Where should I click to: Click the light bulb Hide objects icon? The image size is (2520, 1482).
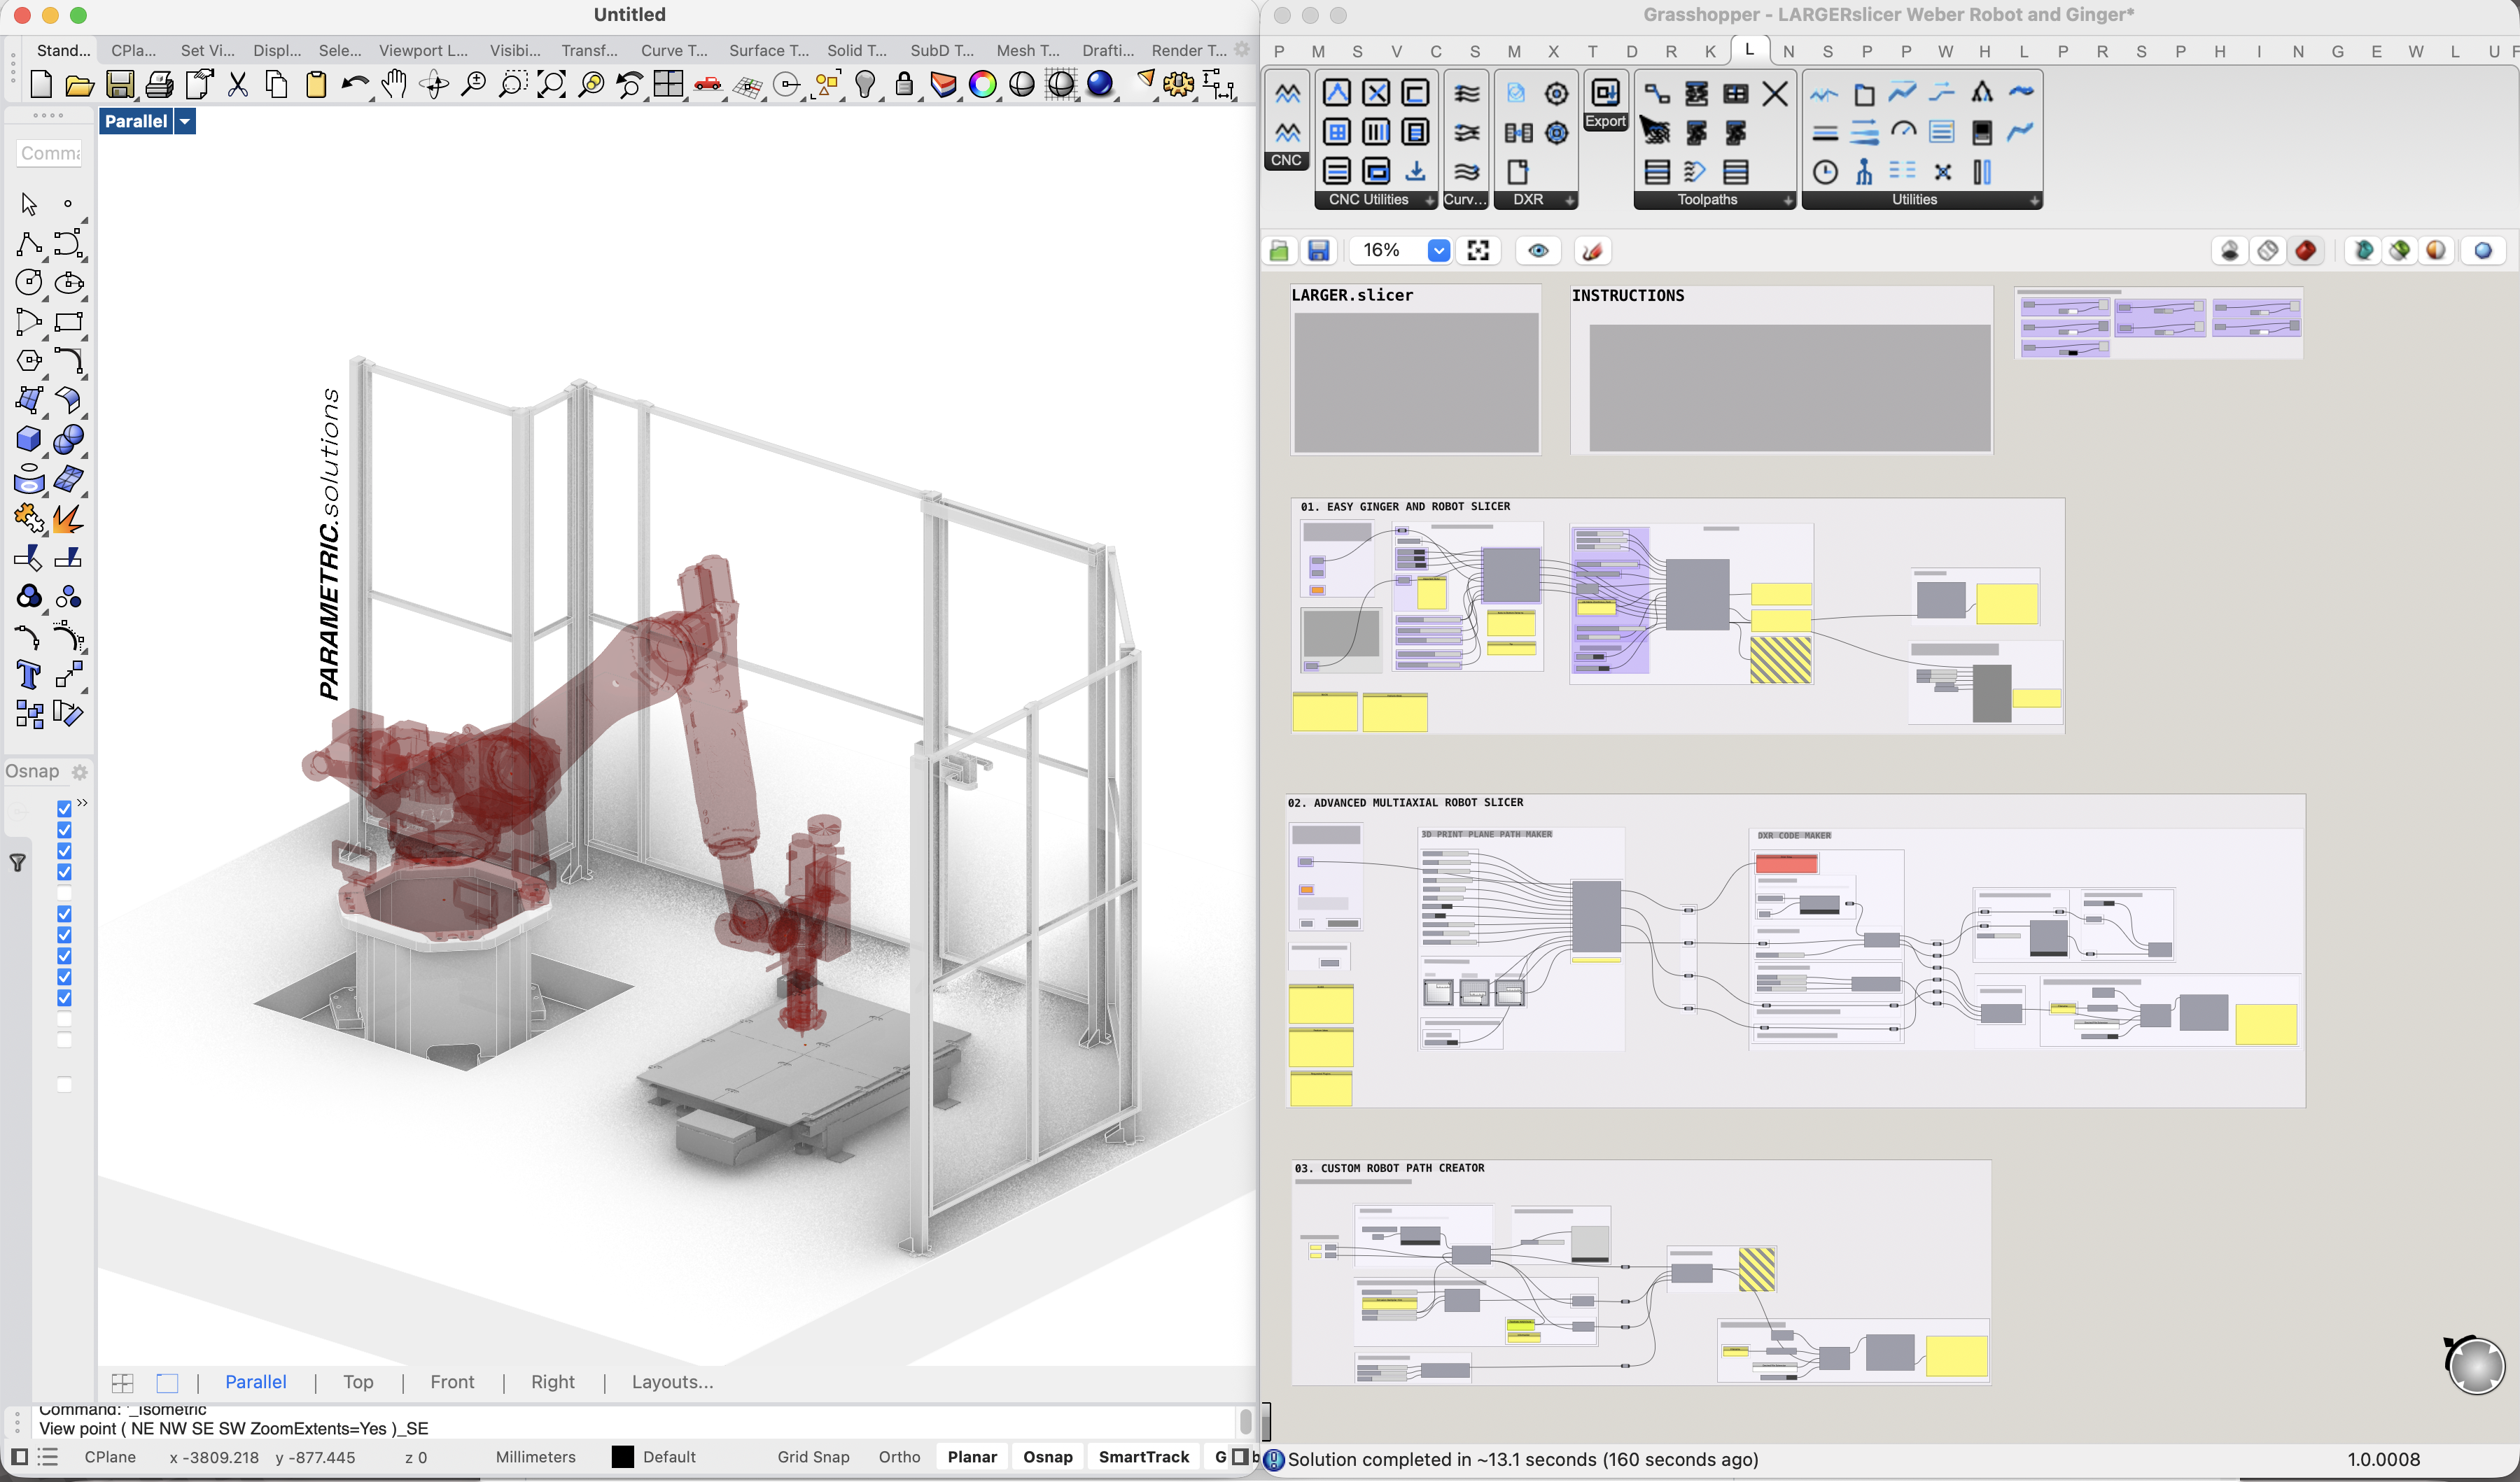pos(866,86)
